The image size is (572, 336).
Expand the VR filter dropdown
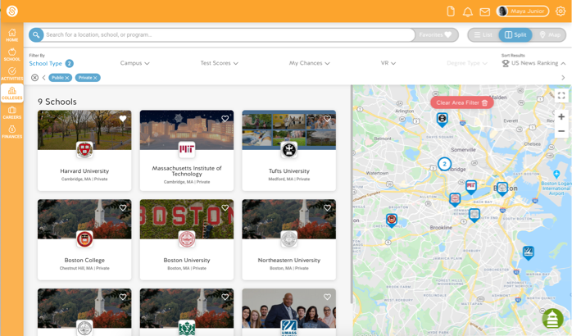(388, 63)
